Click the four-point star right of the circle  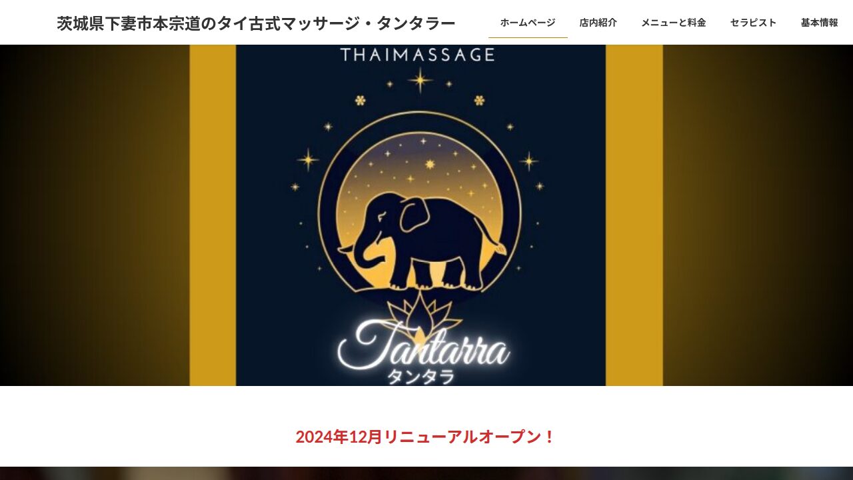pos(529,161)
